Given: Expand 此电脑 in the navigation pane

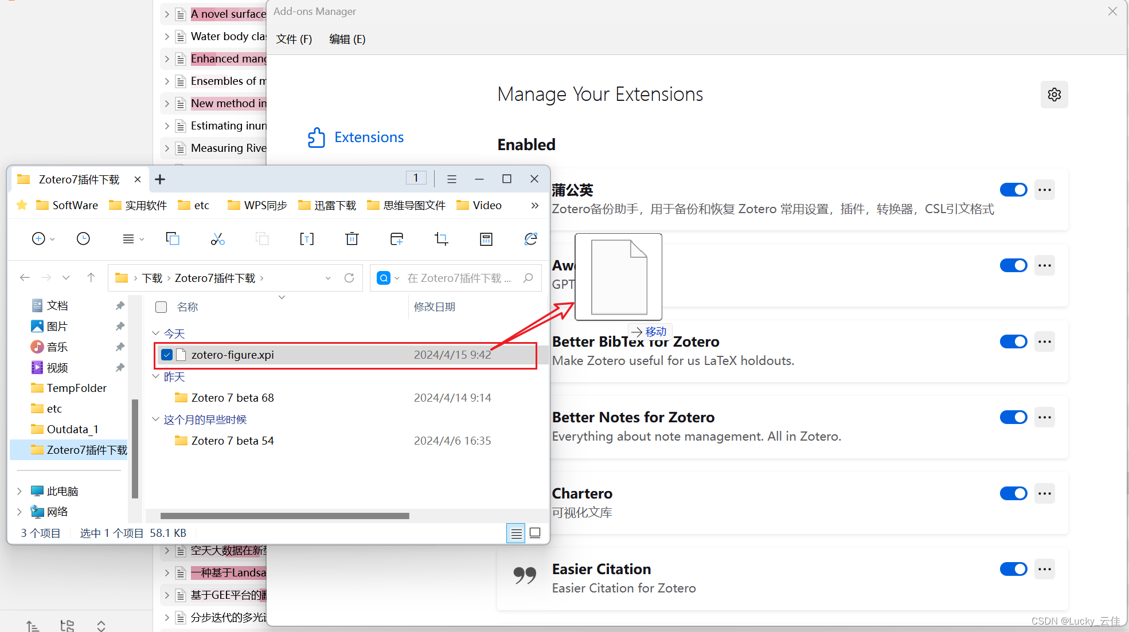Looking at the screenshot, I should tap(19, 492).
